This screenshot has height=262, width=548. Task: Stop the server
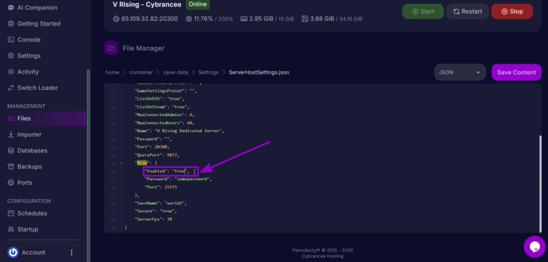[x=512, y=12]
